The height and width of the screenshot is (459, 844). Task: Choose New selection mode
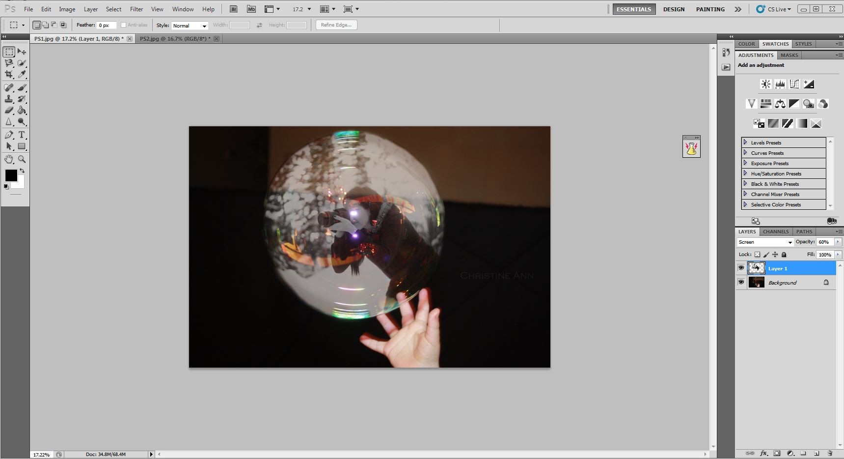(37, 25)
